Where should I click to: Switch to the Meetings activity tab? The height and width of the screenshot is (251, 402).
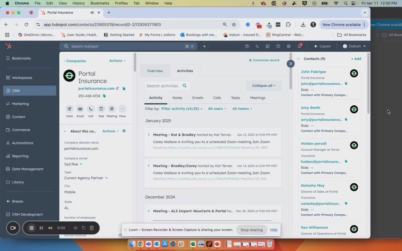tap(258, 98)
